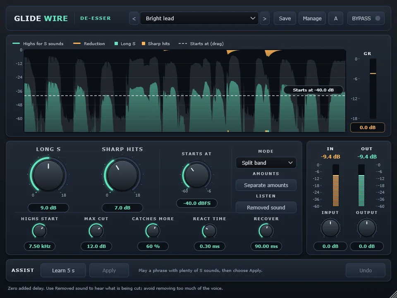Click the gain reduction GR meter
The width and height of the screenshot is (397, 298).
(x=373, y=89)
